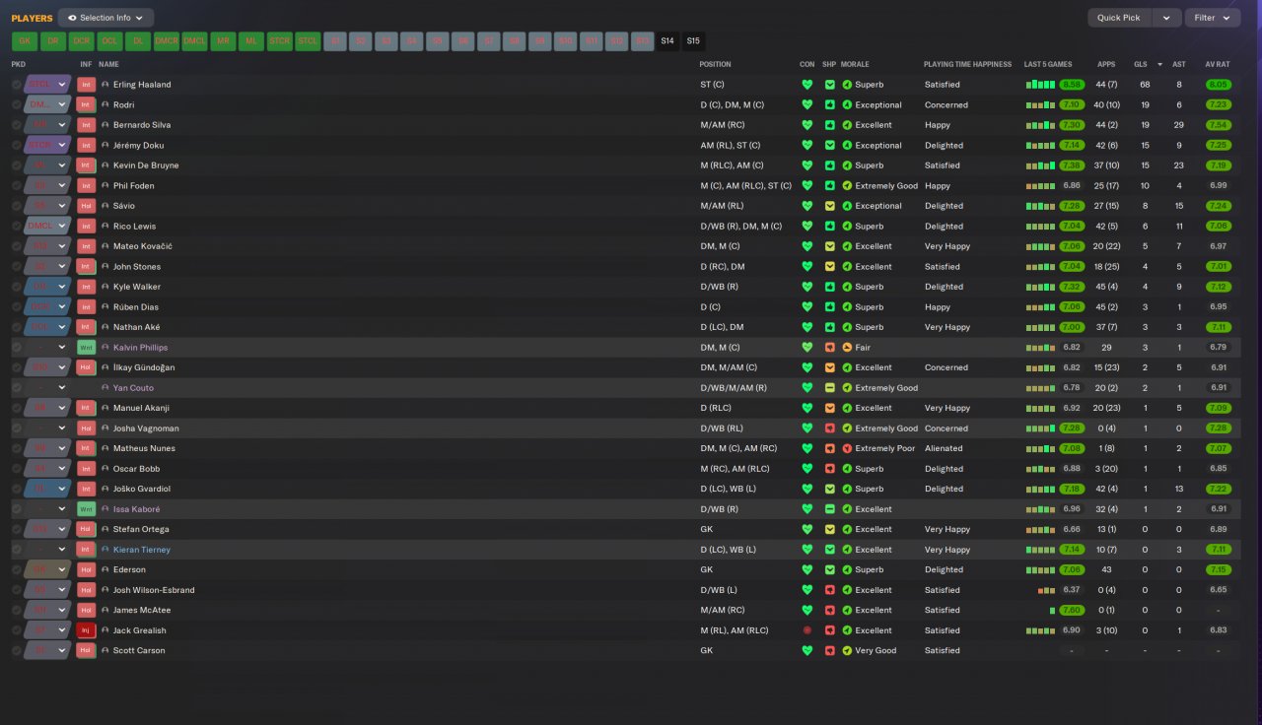This screenshot has width=1262, height=725.
Task: Click the GLS column sort arrow
Action: [x=1159, y=64]
